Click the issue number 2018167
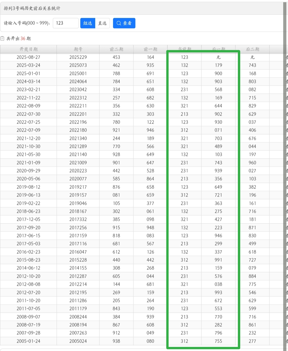The height and width of the screenshot is (351, 288). [78, 211]
